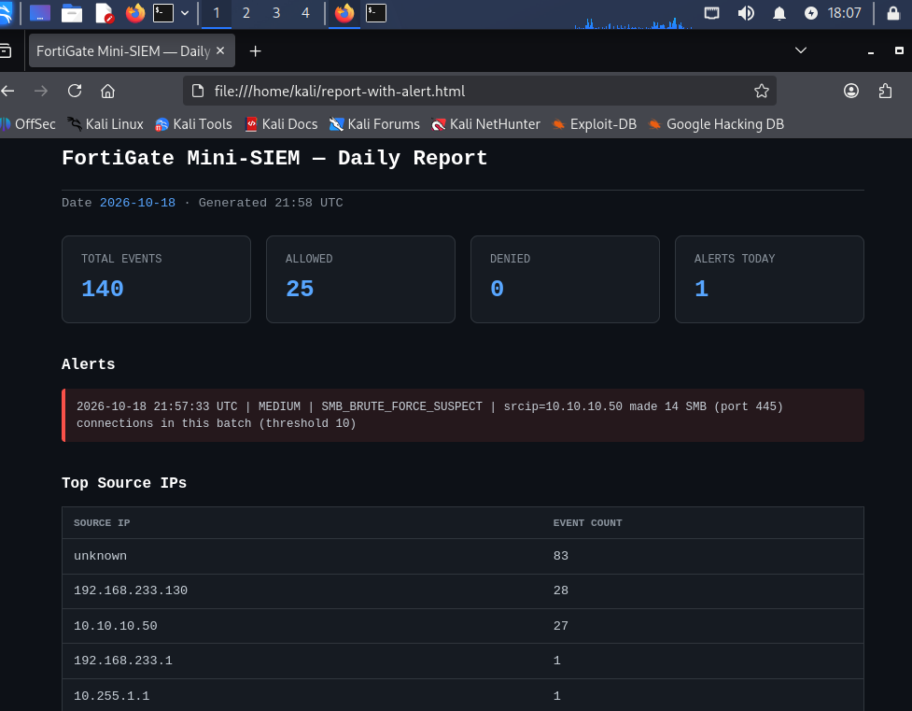Show notifications via the bell icon
This screenshot has height=711, width=912.
(779, 13)
